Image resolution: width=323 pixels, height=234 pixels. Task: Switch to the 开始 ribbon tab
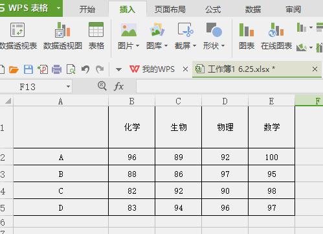pyautogui.click(x=87, y=9)
